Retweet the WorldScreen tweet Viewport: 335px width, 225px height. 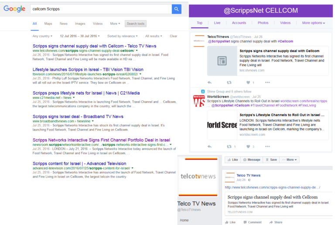pyautogui.click(x=229, y=147)
